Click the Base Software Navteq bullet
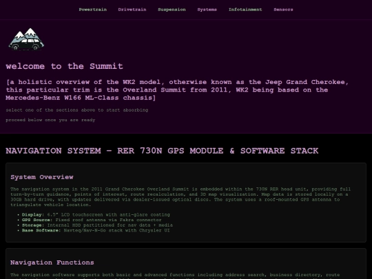 [x=96, y=230]
